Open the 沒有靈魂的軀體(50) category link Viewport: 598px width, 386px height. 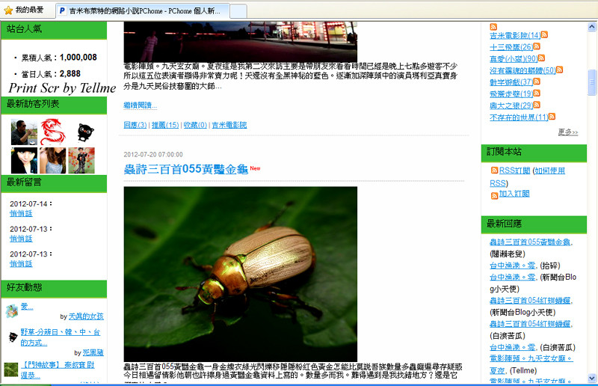(x=523, y=70)
